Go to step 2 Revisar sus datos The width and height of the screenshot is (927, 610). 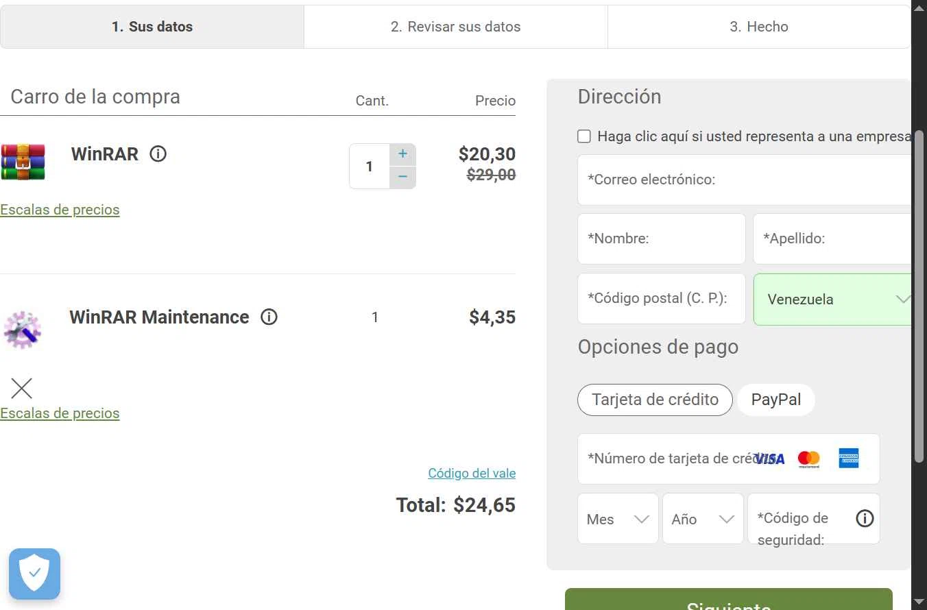(455, 27)
